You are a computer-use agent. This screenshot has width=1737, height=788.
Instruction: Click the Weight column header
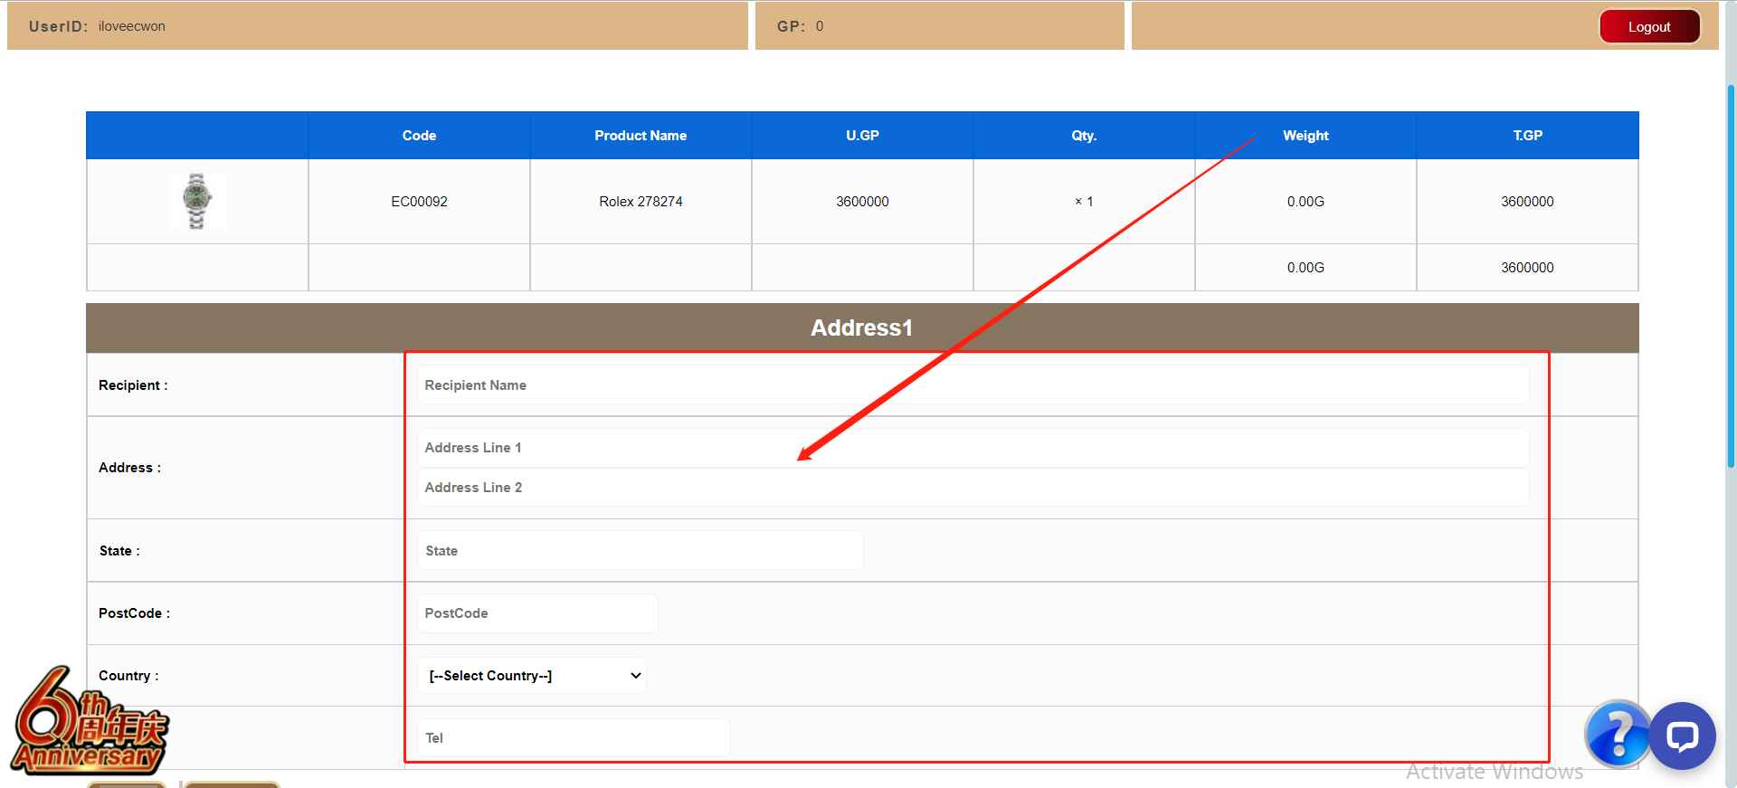[1305, 136]
